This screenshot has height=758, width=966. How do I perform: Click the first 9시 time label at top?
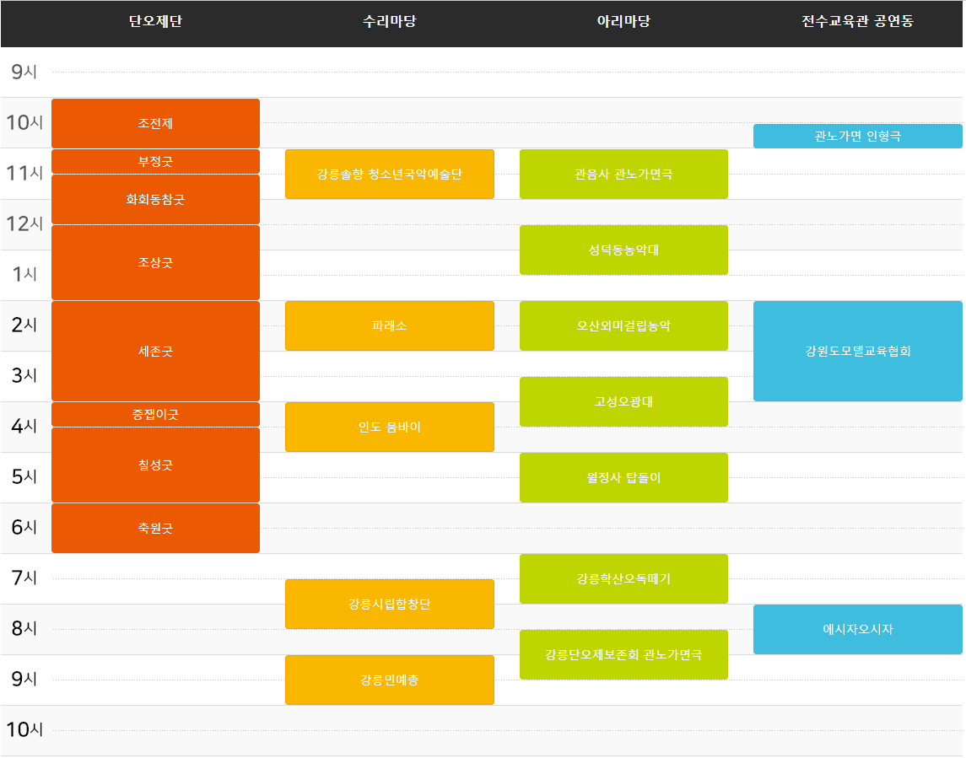coord(24,72)
